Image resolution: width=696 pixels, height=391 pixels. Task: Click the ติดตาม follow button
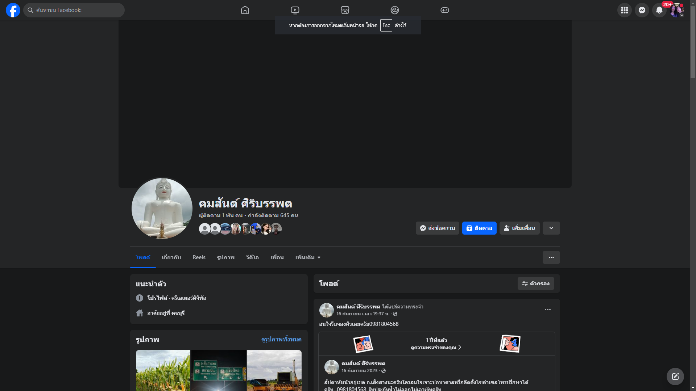pos(479,228)
